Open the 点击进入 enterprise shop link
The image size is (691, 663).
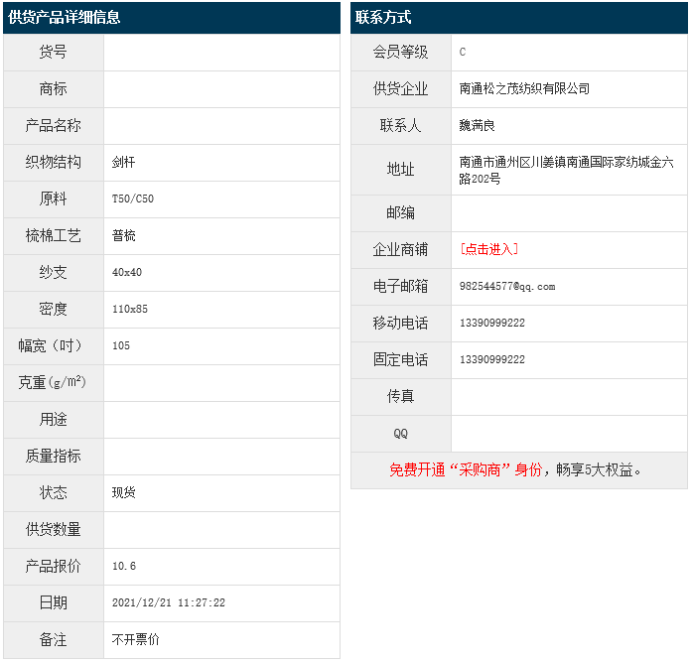(489, 249)
